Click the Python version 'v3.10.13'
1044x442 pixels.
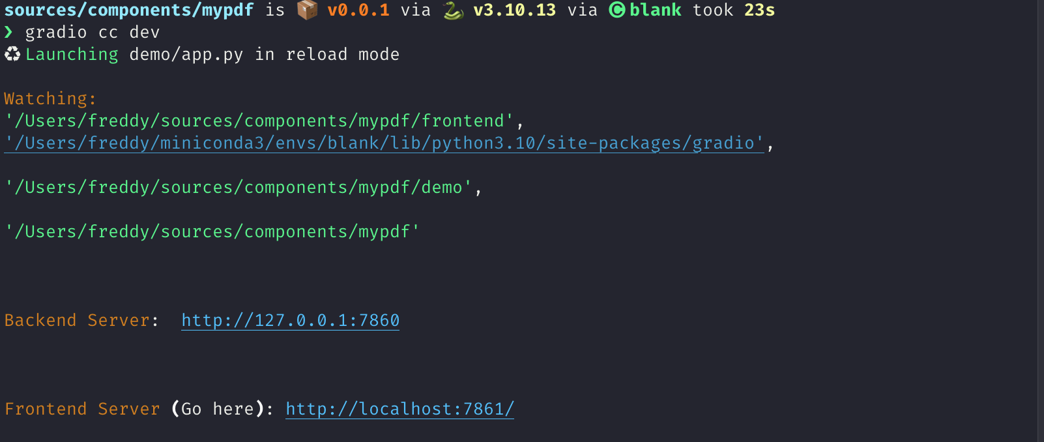515,10
